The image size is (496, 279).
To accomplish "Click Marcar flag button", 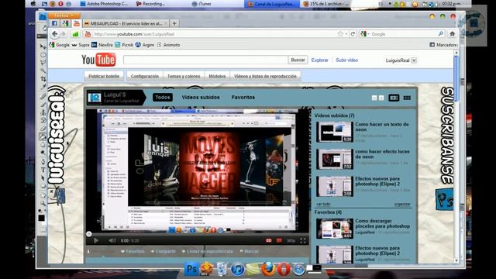I will tap(250, 251).
